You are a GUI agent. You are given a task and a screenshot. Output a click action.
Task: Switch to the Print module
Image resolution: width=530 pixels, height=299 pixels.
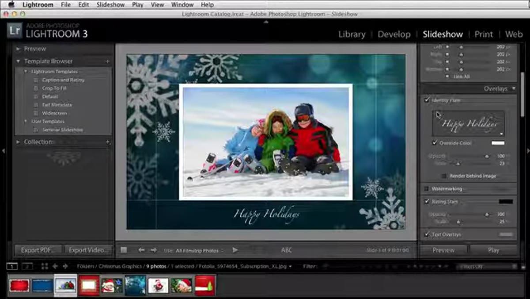pos(484,34)
